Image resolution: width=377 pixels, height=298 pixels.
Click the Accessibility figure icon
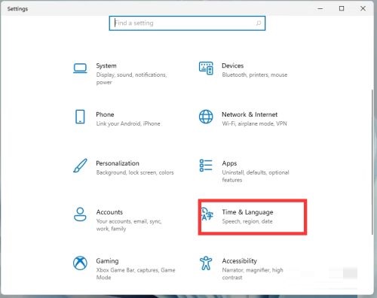click(x=206, y=263)
